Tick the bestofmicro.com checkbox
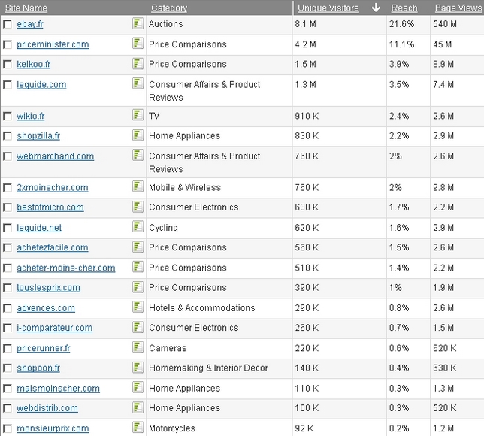The width and height of the screenshot is (484, 436). [x=8, y=207]
